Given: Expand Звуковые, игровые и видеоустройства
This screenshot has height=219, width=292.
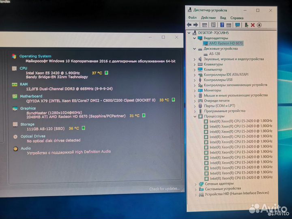Looking at the screenshot, I should pyautogui.click(x=194, y=59).
